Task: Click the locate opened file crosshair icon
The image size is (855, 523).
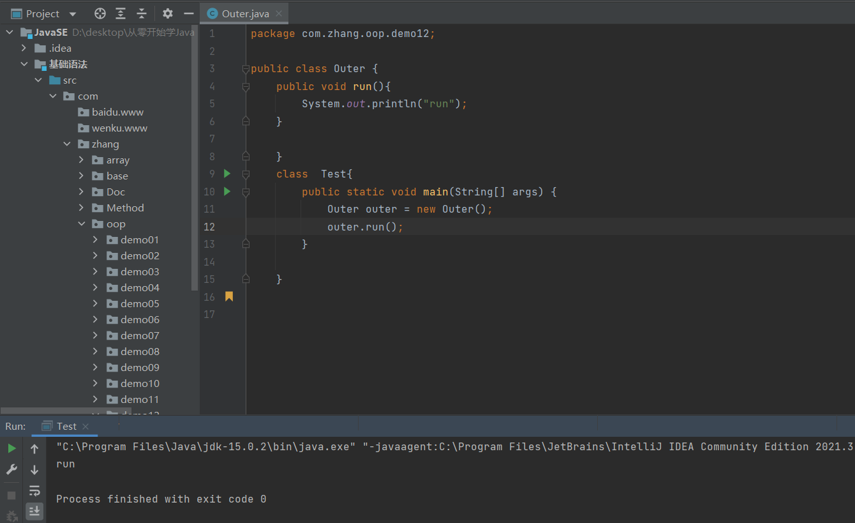Action: click(100, 13)
